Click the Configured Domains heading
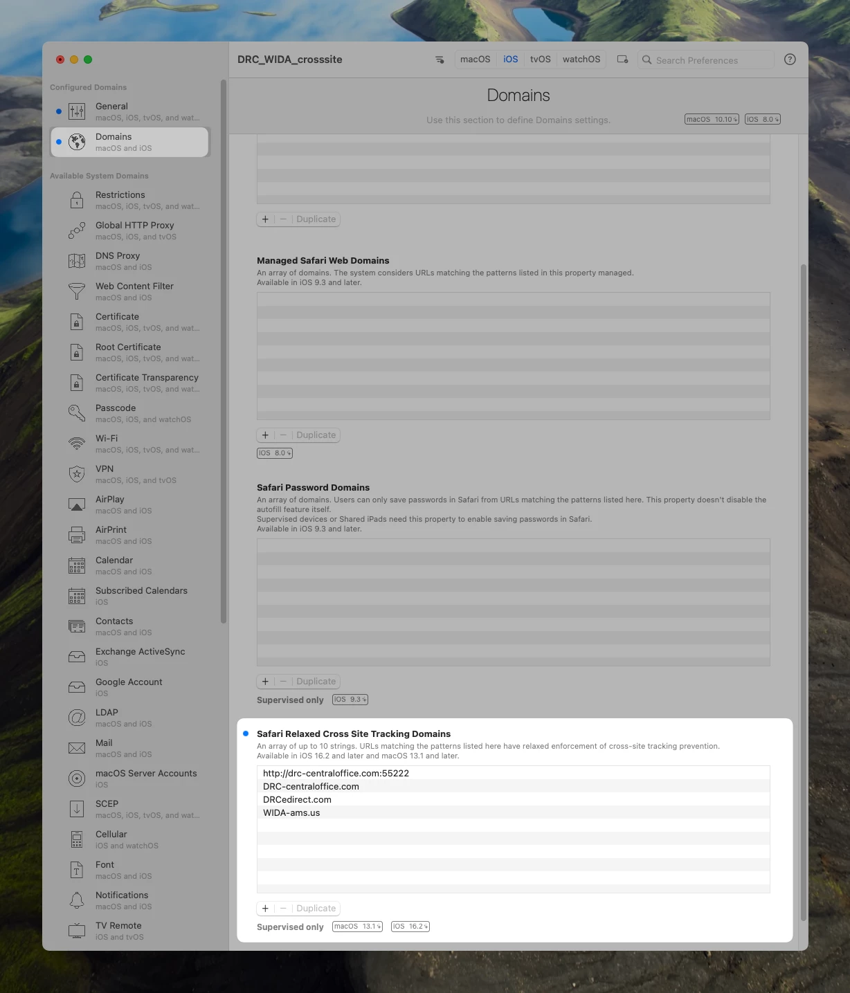The height and width of the screenshot is (993, 850). (x=88, y=87)
